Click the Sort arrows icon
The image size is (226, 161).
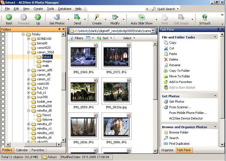pyautogui.click(x=99, y=38)
